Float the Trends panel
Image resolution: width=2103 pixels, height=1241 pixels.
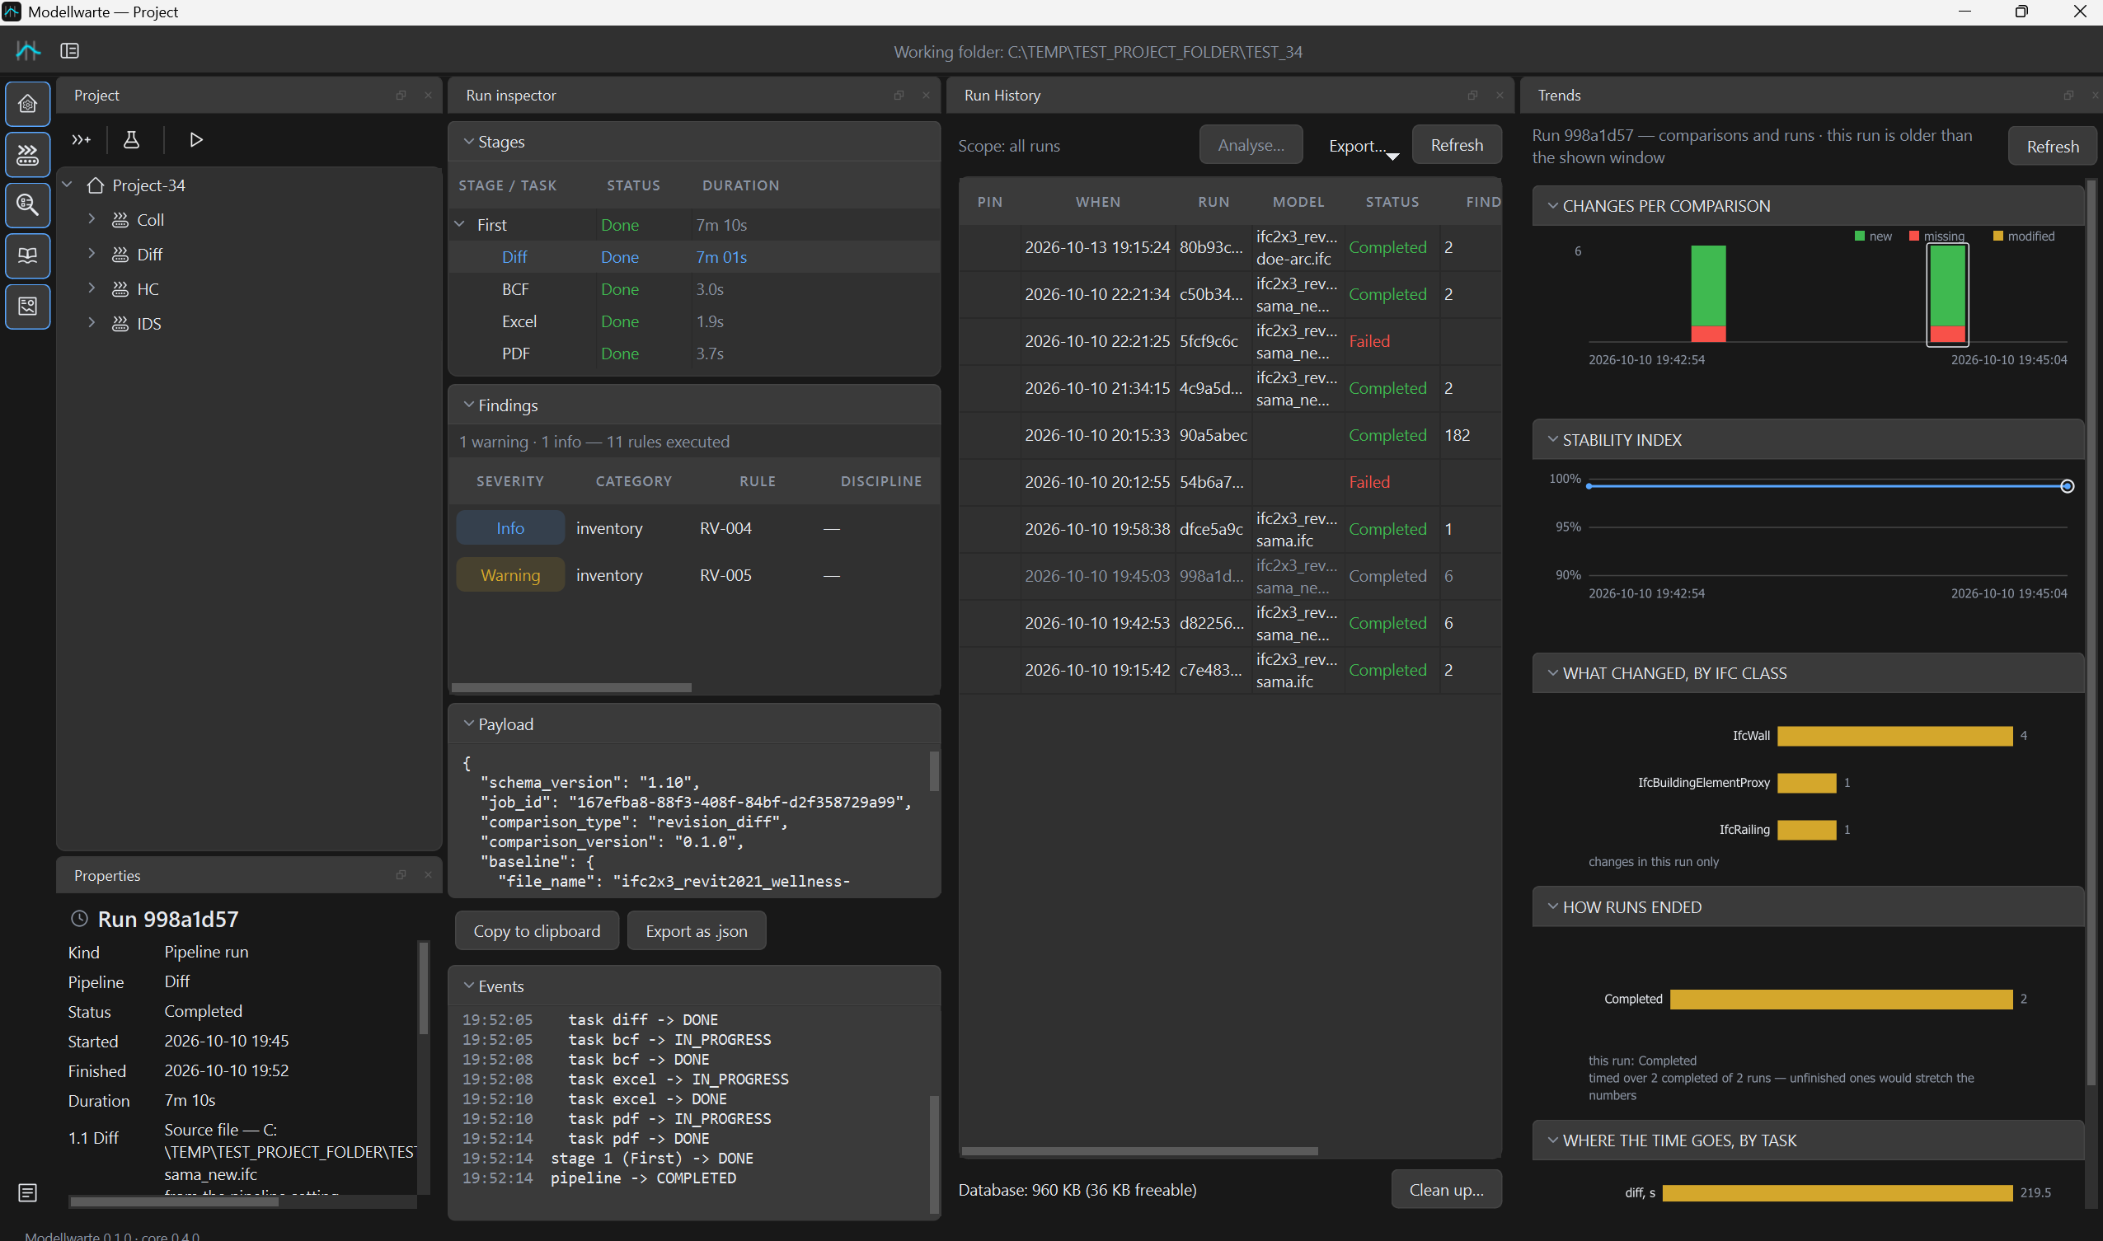[x=2068, y=96]
